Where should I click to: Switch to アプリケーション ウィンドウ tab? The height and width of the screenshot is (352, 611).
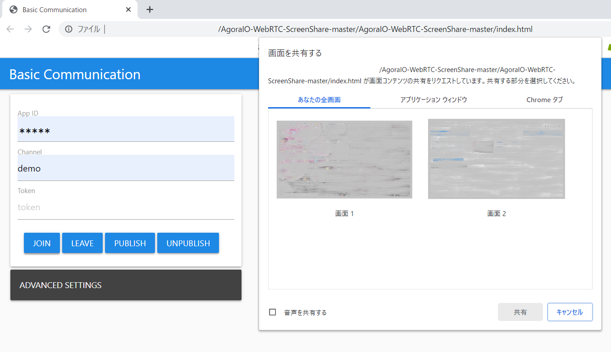(x=433, y=99)
